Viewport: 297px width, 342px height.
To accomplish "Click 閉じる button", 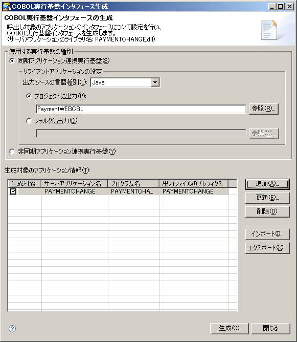I will [270, 328].
